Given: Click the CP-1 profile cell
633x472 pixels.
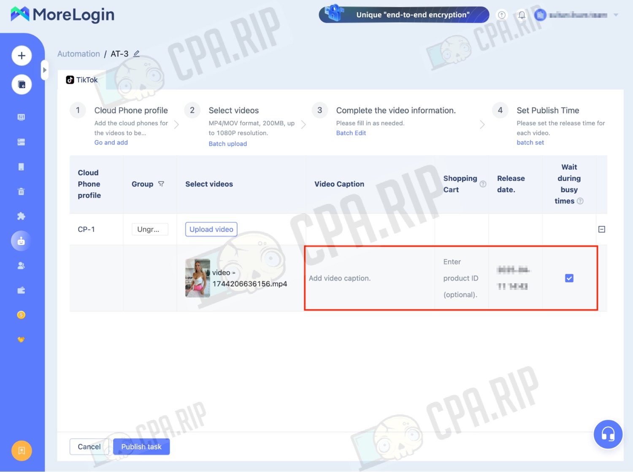Looking at the screenshot, I should tap(86, 229).
